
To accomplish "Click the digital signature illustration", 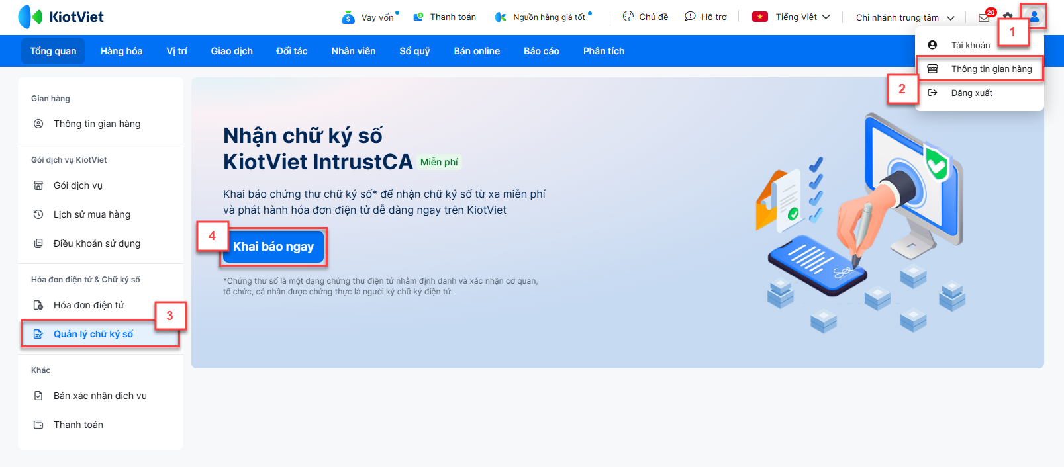I will coord(861,222).
